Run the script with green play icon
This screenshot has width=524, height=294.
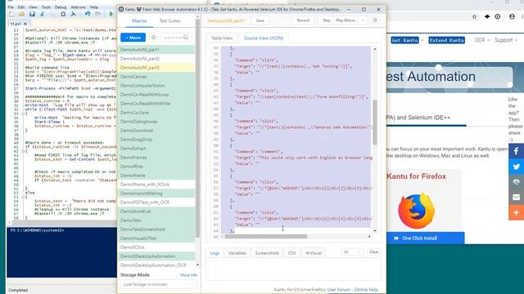pyautogui.click(x=111, y=14)
